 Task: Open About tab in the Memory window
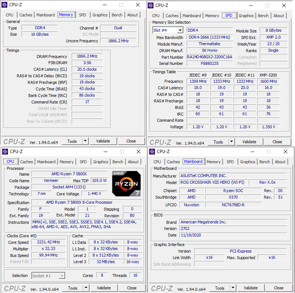tap(132, 15)
